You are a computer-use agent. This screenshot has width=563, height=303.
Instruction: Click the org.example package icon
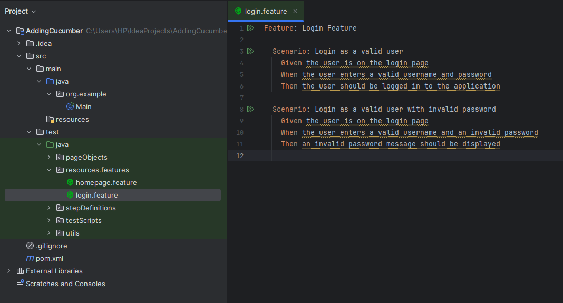click(x=60, y=94)
